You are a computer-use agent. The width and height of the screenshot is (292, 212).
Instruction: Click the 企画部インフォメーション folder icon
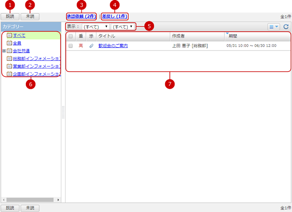(x=9, y=74)
